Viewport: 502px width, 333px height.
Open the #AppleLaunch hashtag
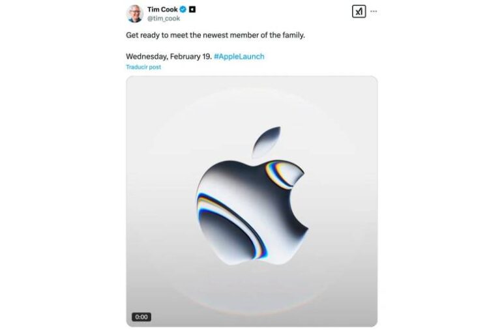pyautogui.click(x=239, y=57)
